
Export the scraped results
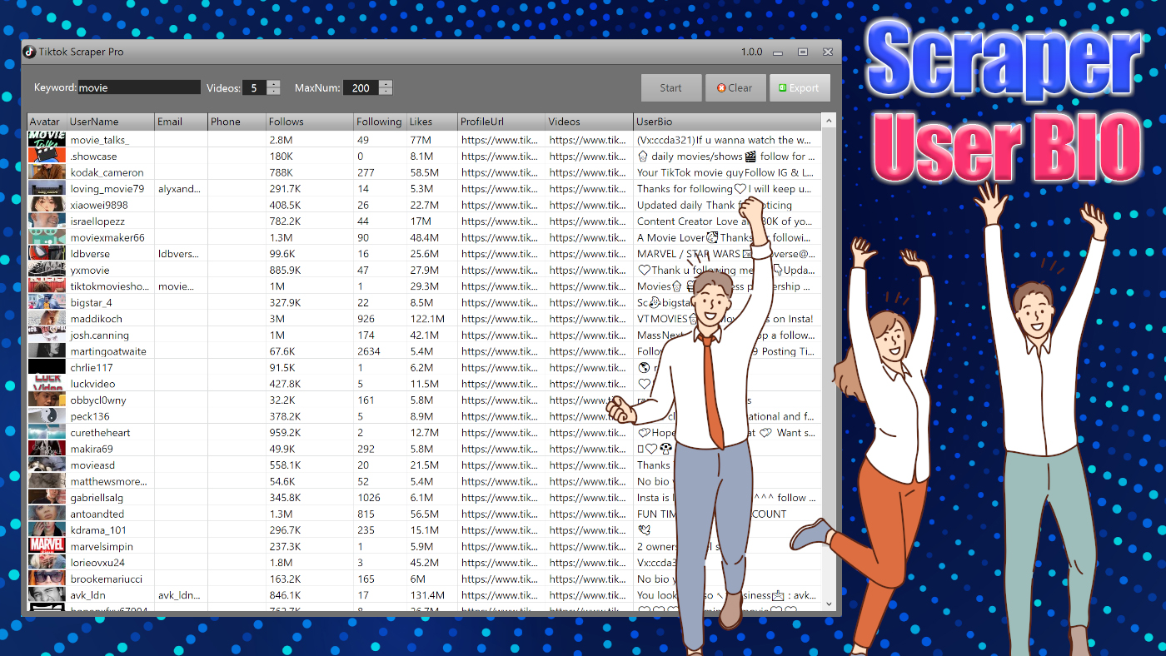pyautogui.click(x=800, y=87)
